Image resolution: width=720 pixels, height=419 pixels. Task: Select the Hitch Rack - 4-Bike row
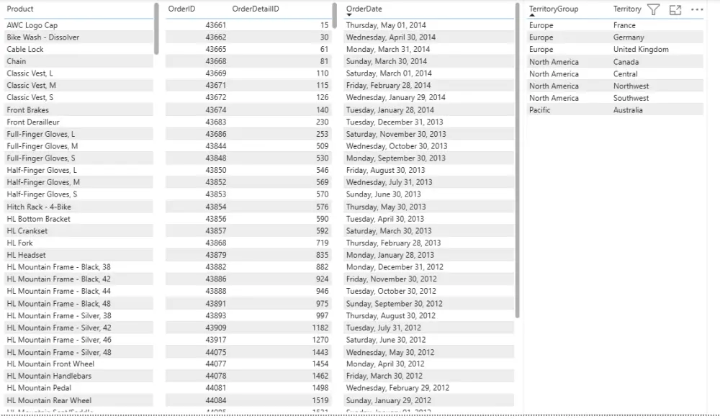coord(72,207)
